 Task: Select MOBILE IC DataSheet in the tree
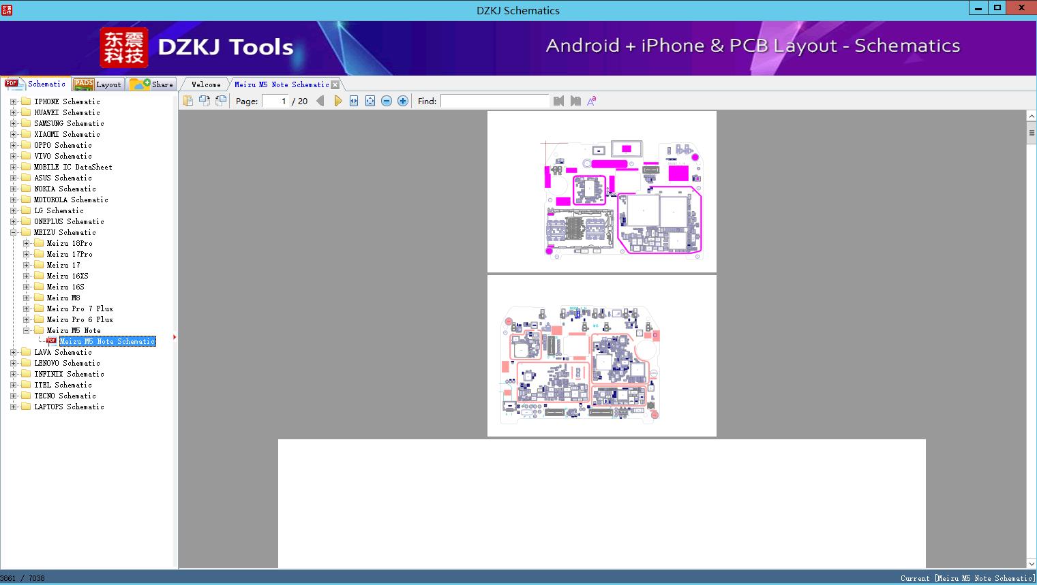click(73, 167)
